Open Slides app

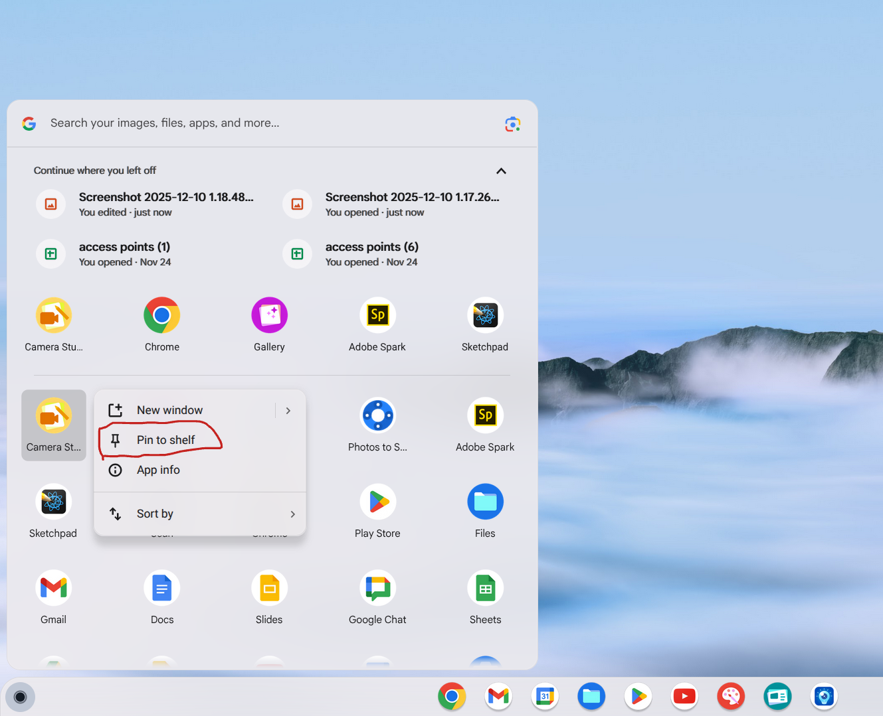click(x=269, y=589)
